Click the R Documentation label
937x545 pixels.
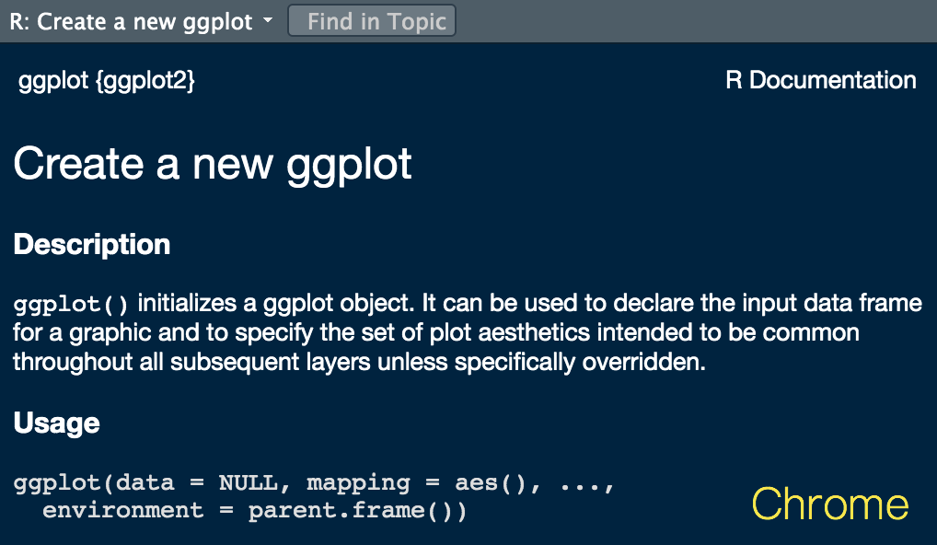(x=820, y=80)
